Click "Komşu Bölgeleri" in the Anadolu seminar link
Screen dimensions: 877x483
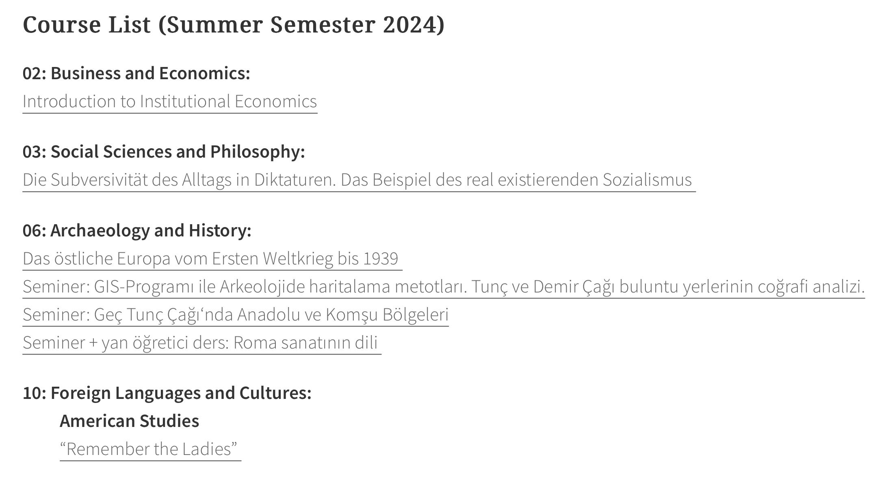click(387, 314)
